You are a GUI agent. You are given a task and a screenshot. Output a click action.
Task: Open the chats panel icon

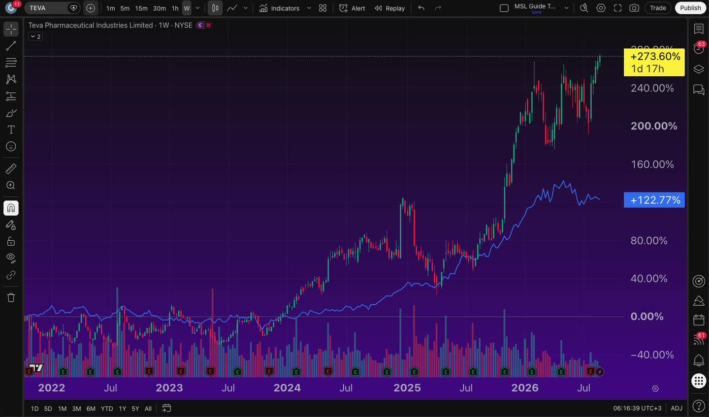[x=699, y=90]
